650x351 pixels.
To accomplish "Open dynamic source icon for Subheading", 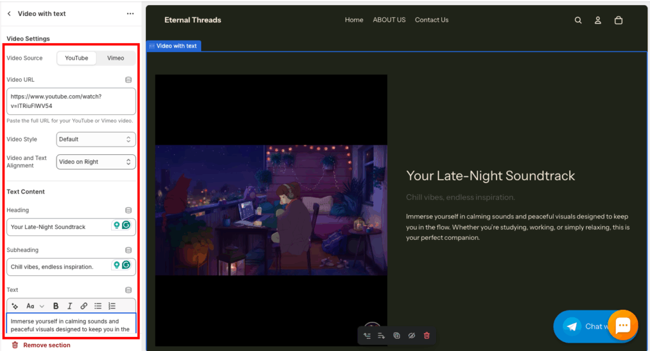I will point(128,250).
